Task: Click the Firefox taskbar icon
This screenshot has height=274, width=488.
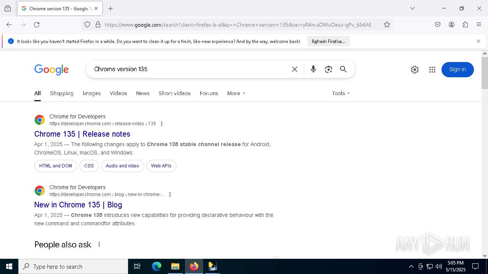Action: [x=194, y=266]
